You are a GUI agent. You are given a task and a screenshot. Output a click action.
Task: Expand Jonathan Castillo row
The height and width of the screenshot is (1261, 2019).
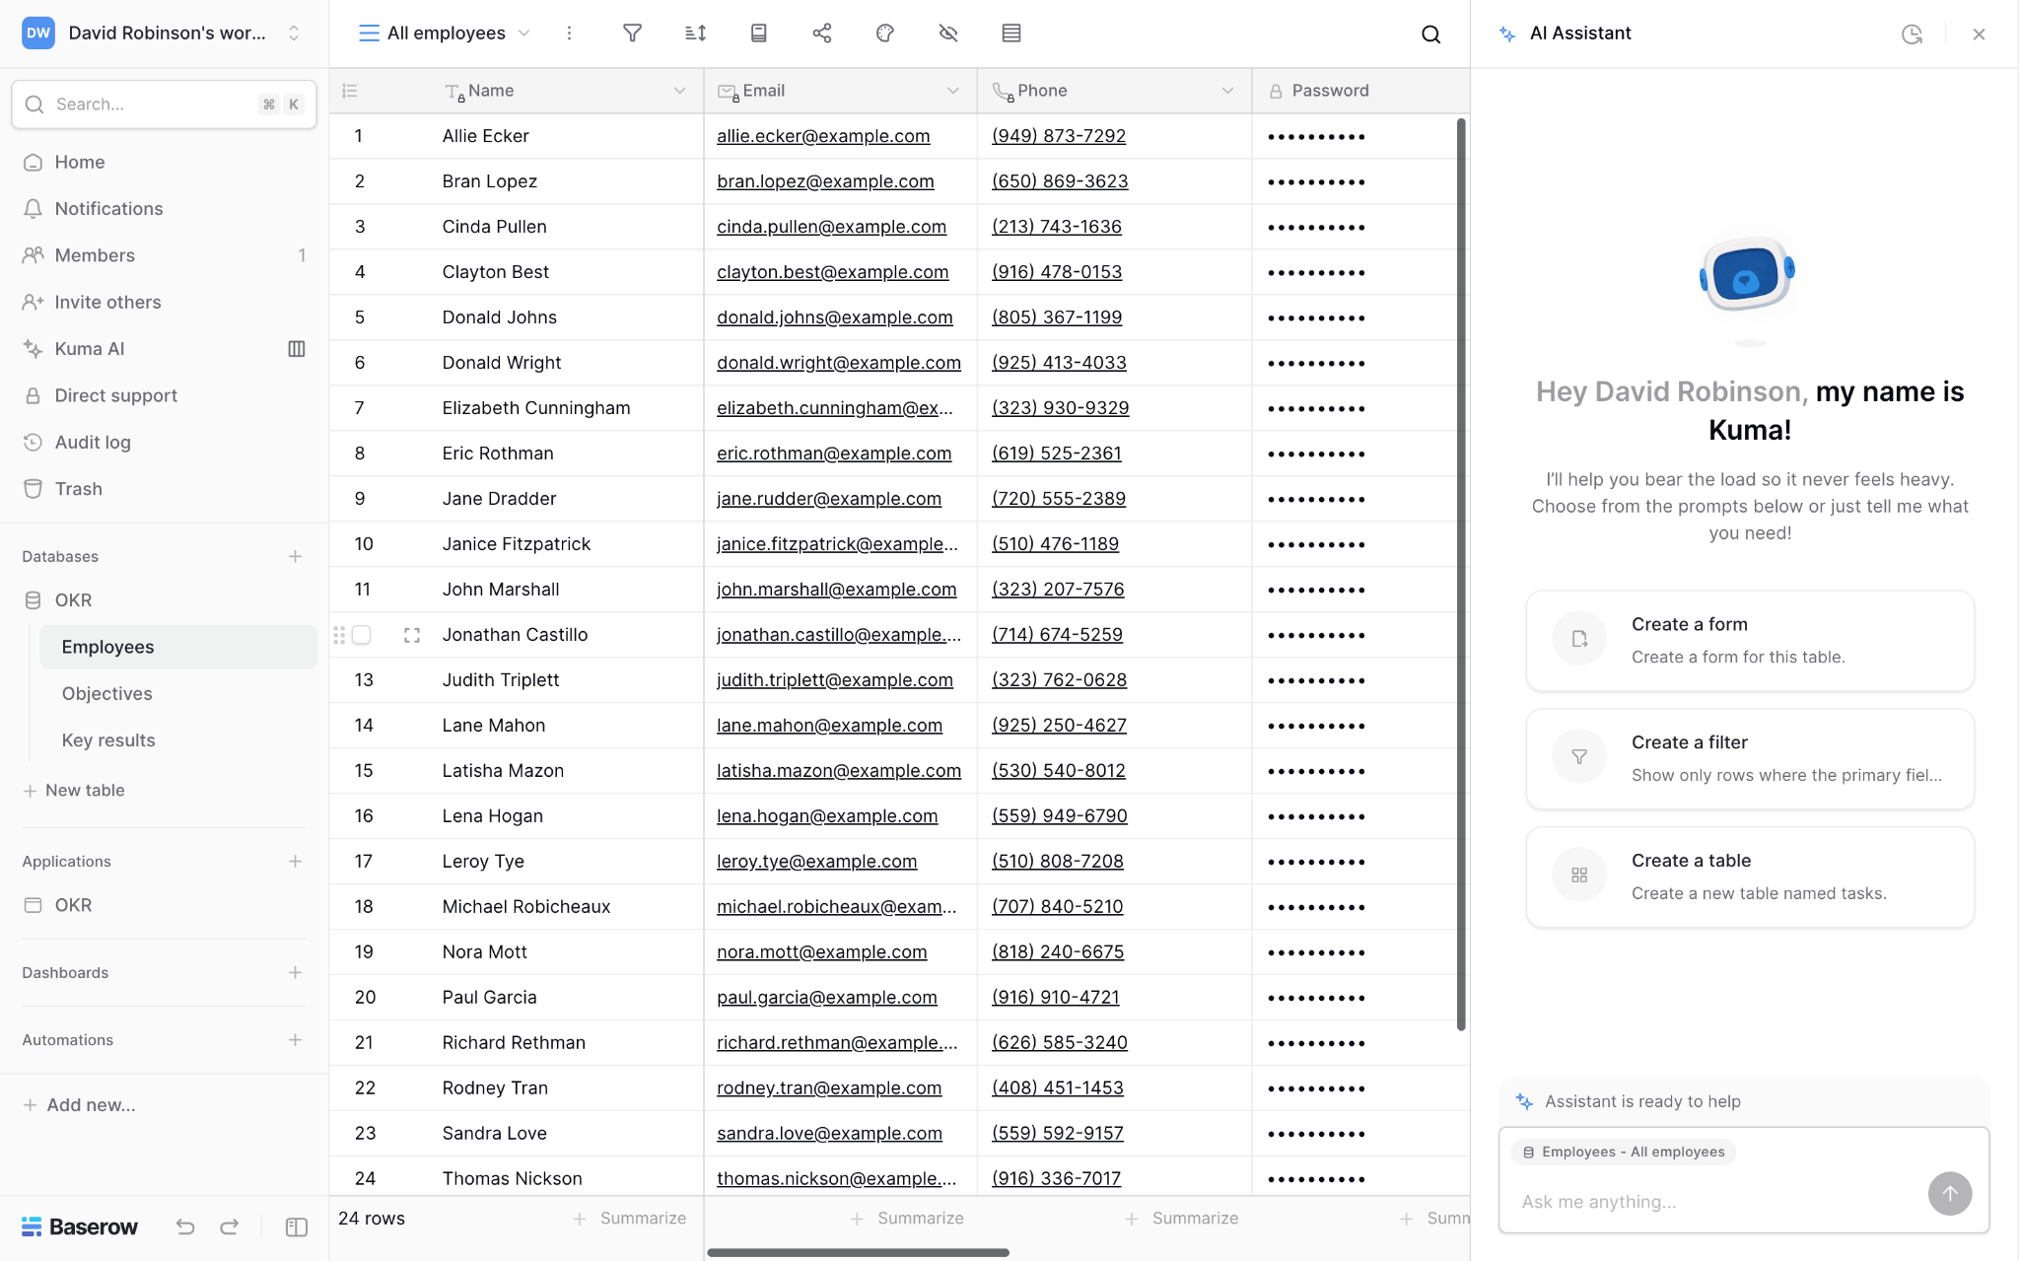click(412, 635)
